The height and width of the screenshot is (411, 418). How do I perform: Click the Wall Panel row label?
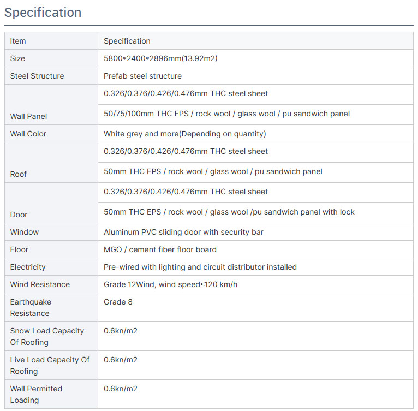(28, 116)
